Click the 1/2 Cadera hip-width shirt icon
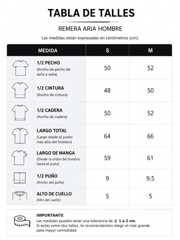This screenshot has width=180, height=240. pos(20,113)
